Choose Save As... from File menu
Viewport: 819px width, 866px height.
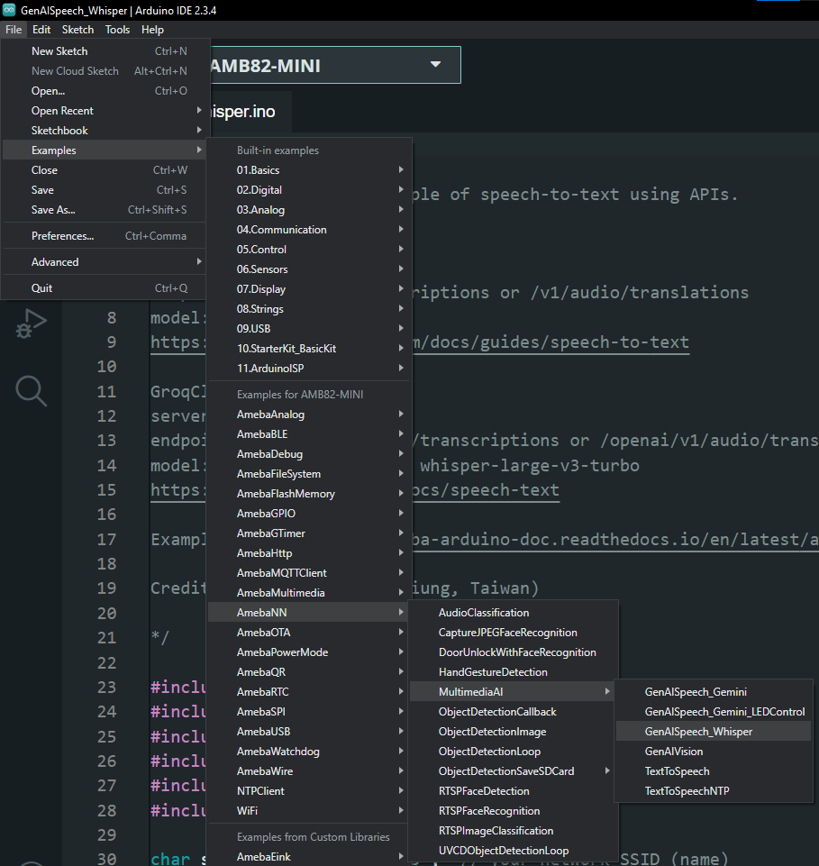(105, 210)
